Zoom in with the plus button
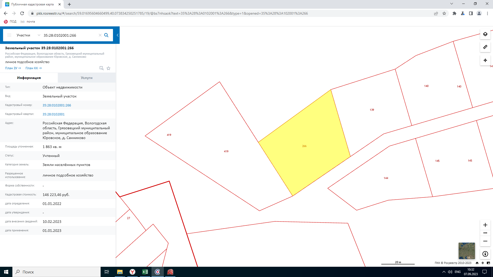This screenshot has width=493, height=277. point(485,225)
